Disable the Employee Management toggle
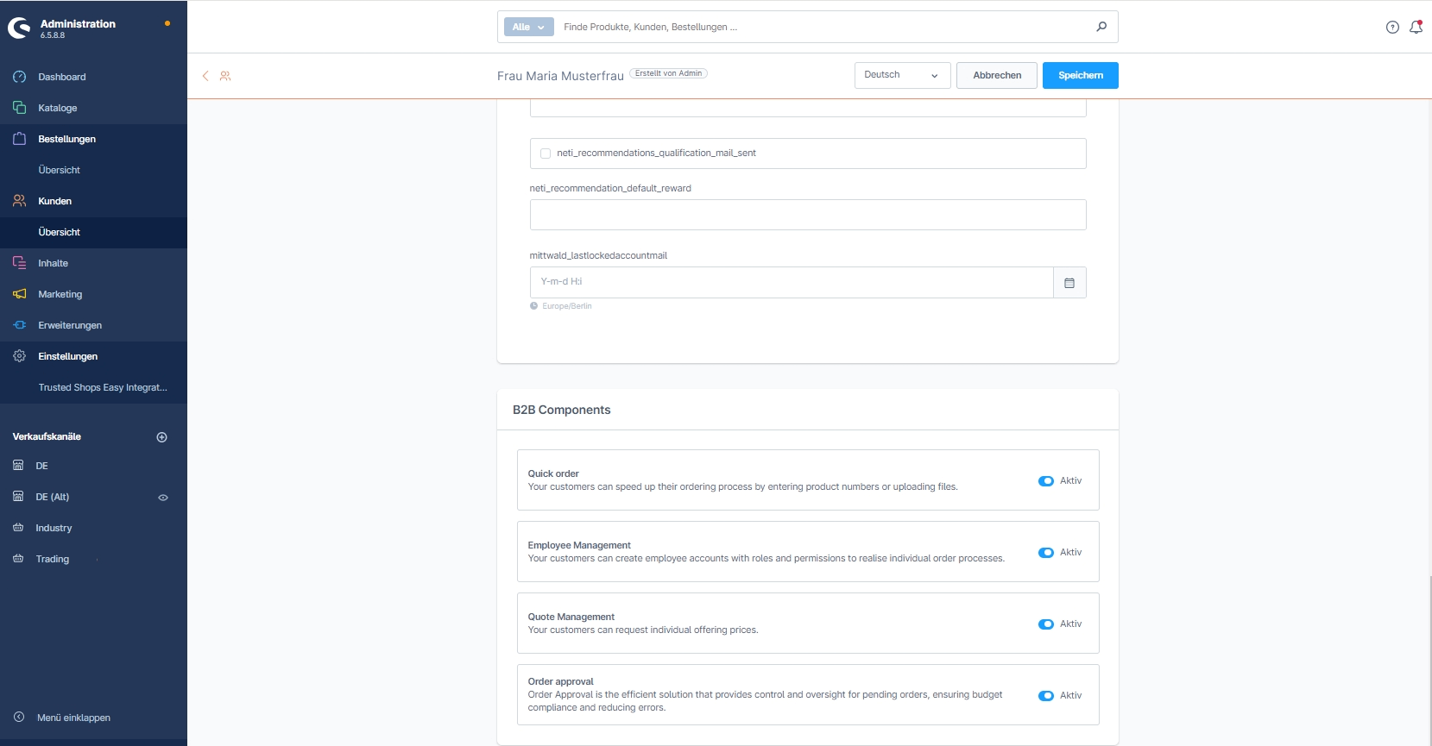Image resolution: width=1432 pixels, height=746 pixels. (x=1046, y=553)
